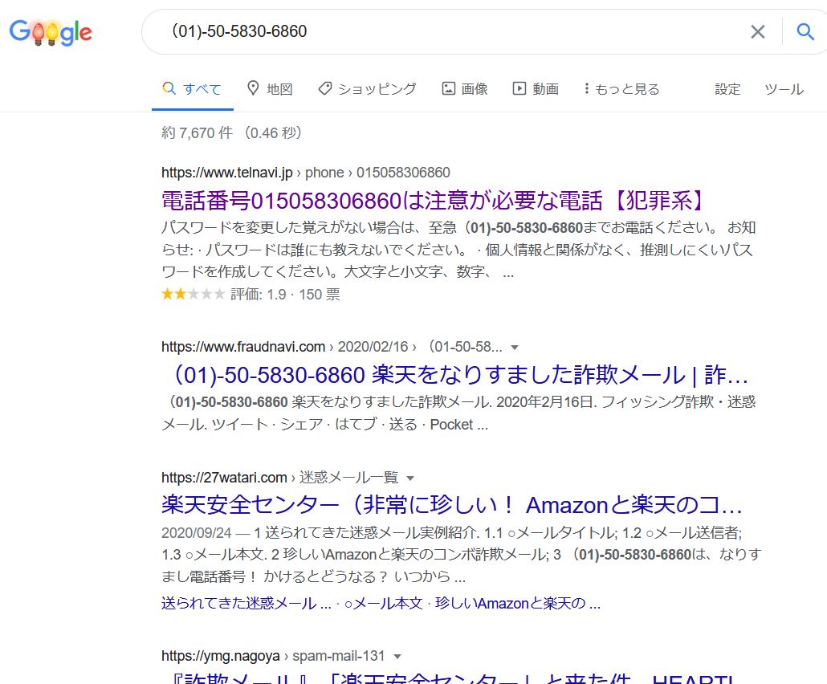827x684 pixels.
Task: Expand the fraudnavi result dropdown arrow
Action: click(x=515, y=348)
